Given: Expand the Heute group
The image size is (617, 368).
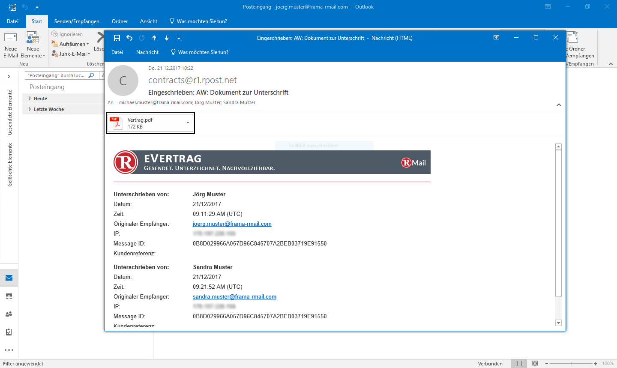Looking at the screenshot, I should tap(30, 99).
